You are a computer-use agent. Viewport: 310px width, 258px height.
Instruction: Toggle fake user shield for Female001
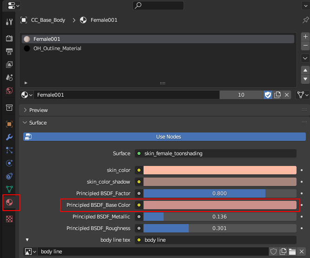pos(268,95)
